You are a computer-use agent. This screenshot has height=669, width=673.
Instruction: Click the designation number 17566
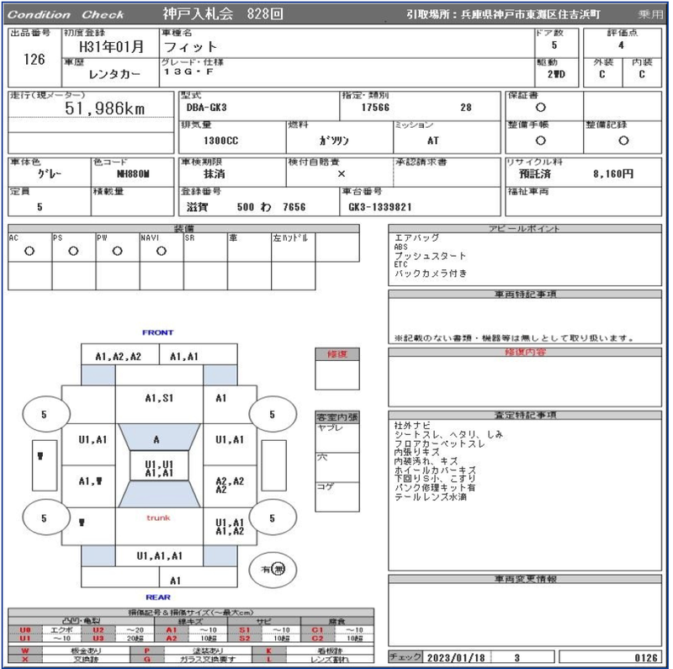(375, 108)
